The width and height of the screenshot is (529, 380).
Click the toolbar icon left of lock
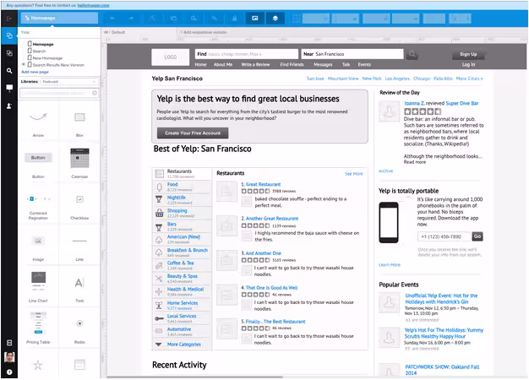[x=215, y=19]
